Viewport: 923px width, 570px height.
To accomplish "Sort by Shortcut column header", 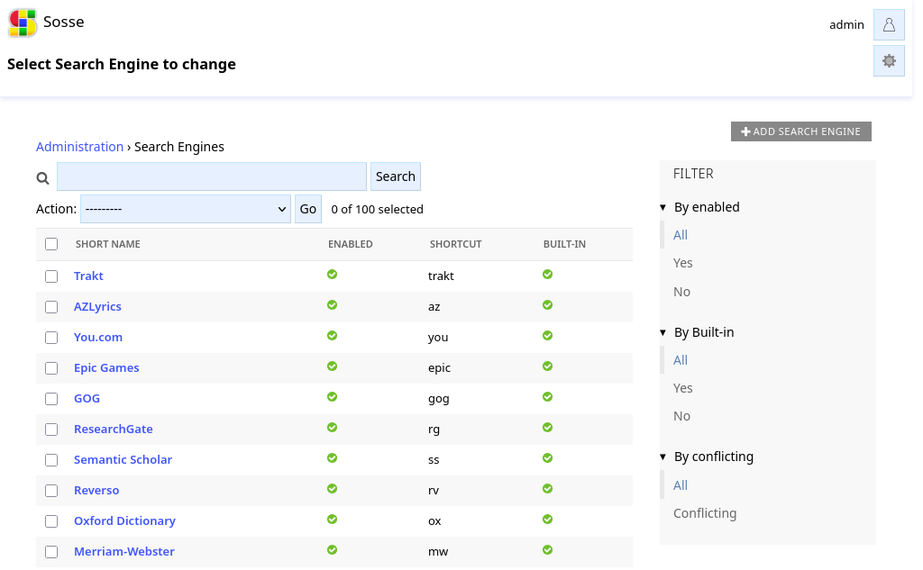I will click(x=455, y=244).
